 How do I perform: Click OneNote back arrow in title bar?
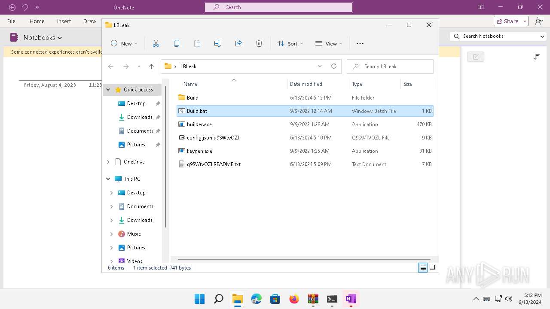click(x=12, y=7)
